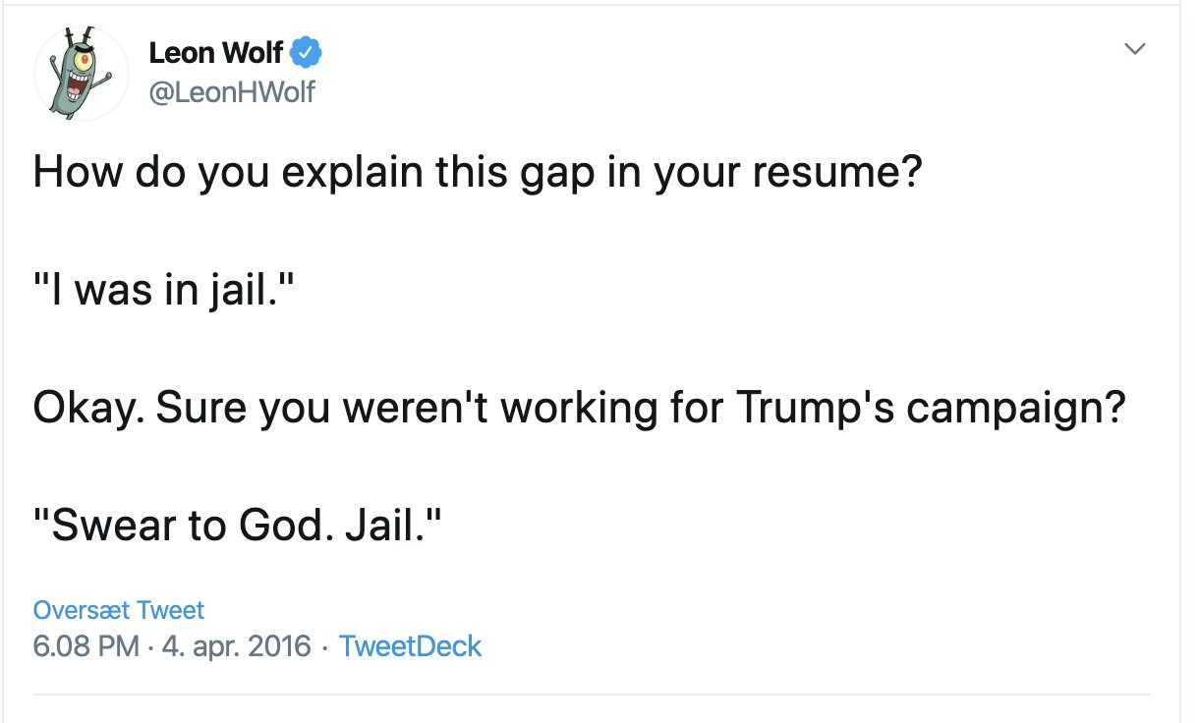Open the Plankton profile avatar
The width and height of the screenshot is (1199, 723).
click(x=82, y=74)
